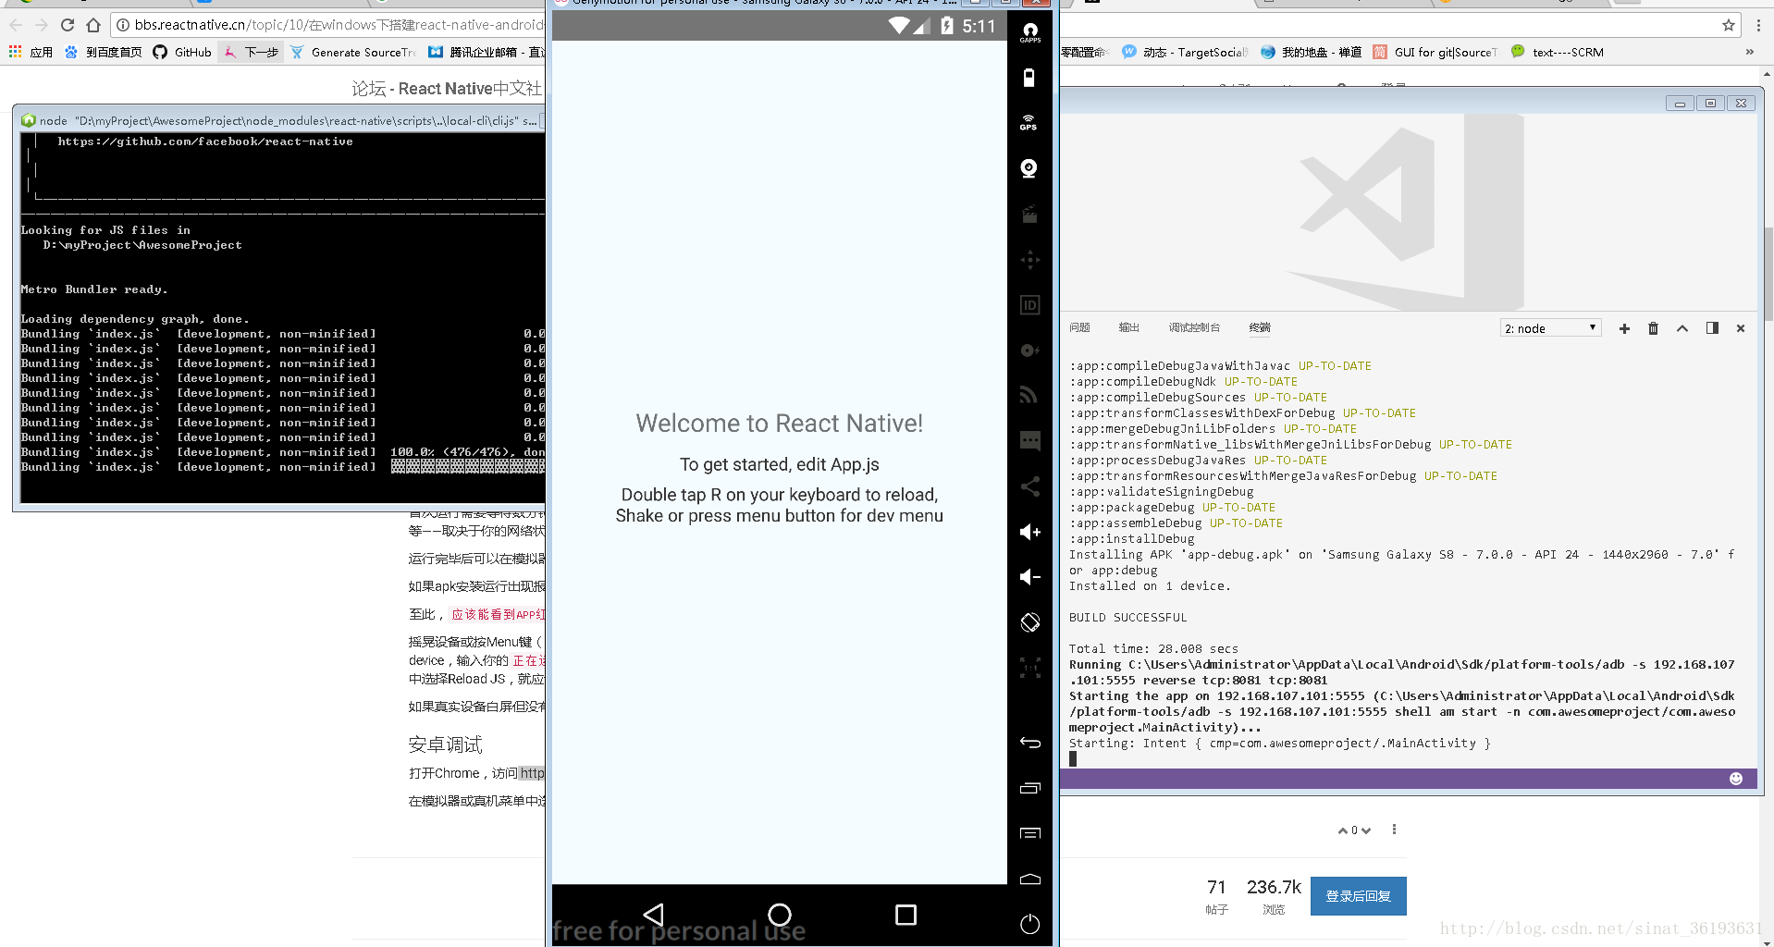Downvote the forum post
1774x947 pixels.
click(x=1366, y=830)
